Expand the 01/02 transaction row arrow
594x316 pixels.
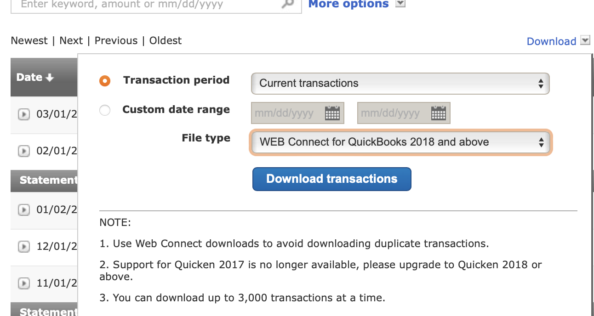(23, 210)
